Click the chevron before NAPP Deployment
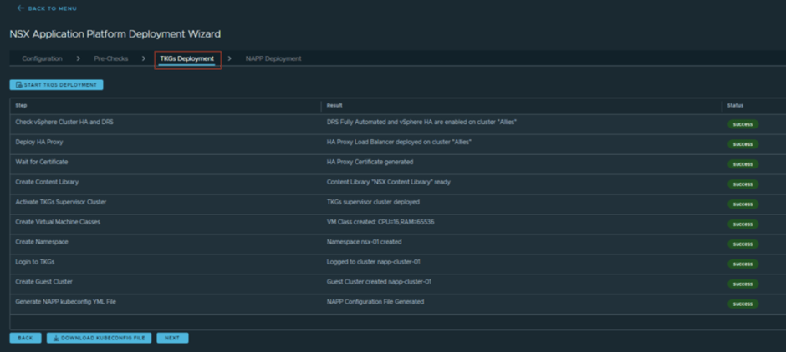The height and width of the screenshot is (352, 786). (230, 58)
